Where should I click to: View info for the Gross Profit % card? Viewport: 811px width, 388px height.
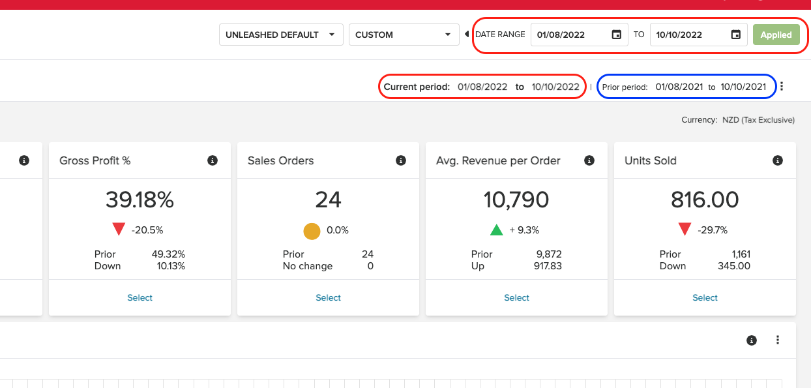pos(212,160)
